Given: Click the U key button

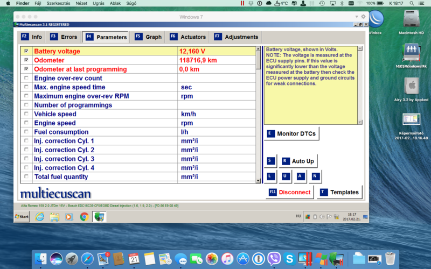Looking at the screenshot, I should tap(286, 176).
